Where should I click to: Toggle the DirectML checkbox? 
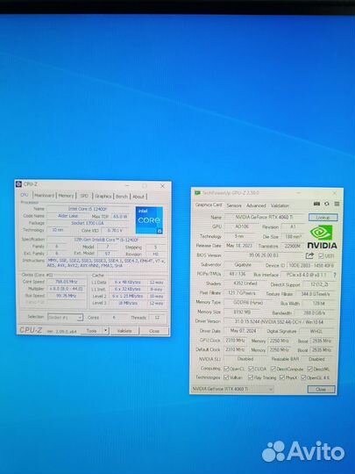coord(309,369)
